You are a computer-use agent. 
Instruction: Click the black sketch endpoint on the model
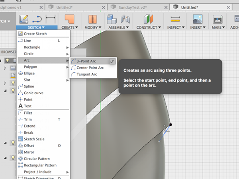(170, 125)
